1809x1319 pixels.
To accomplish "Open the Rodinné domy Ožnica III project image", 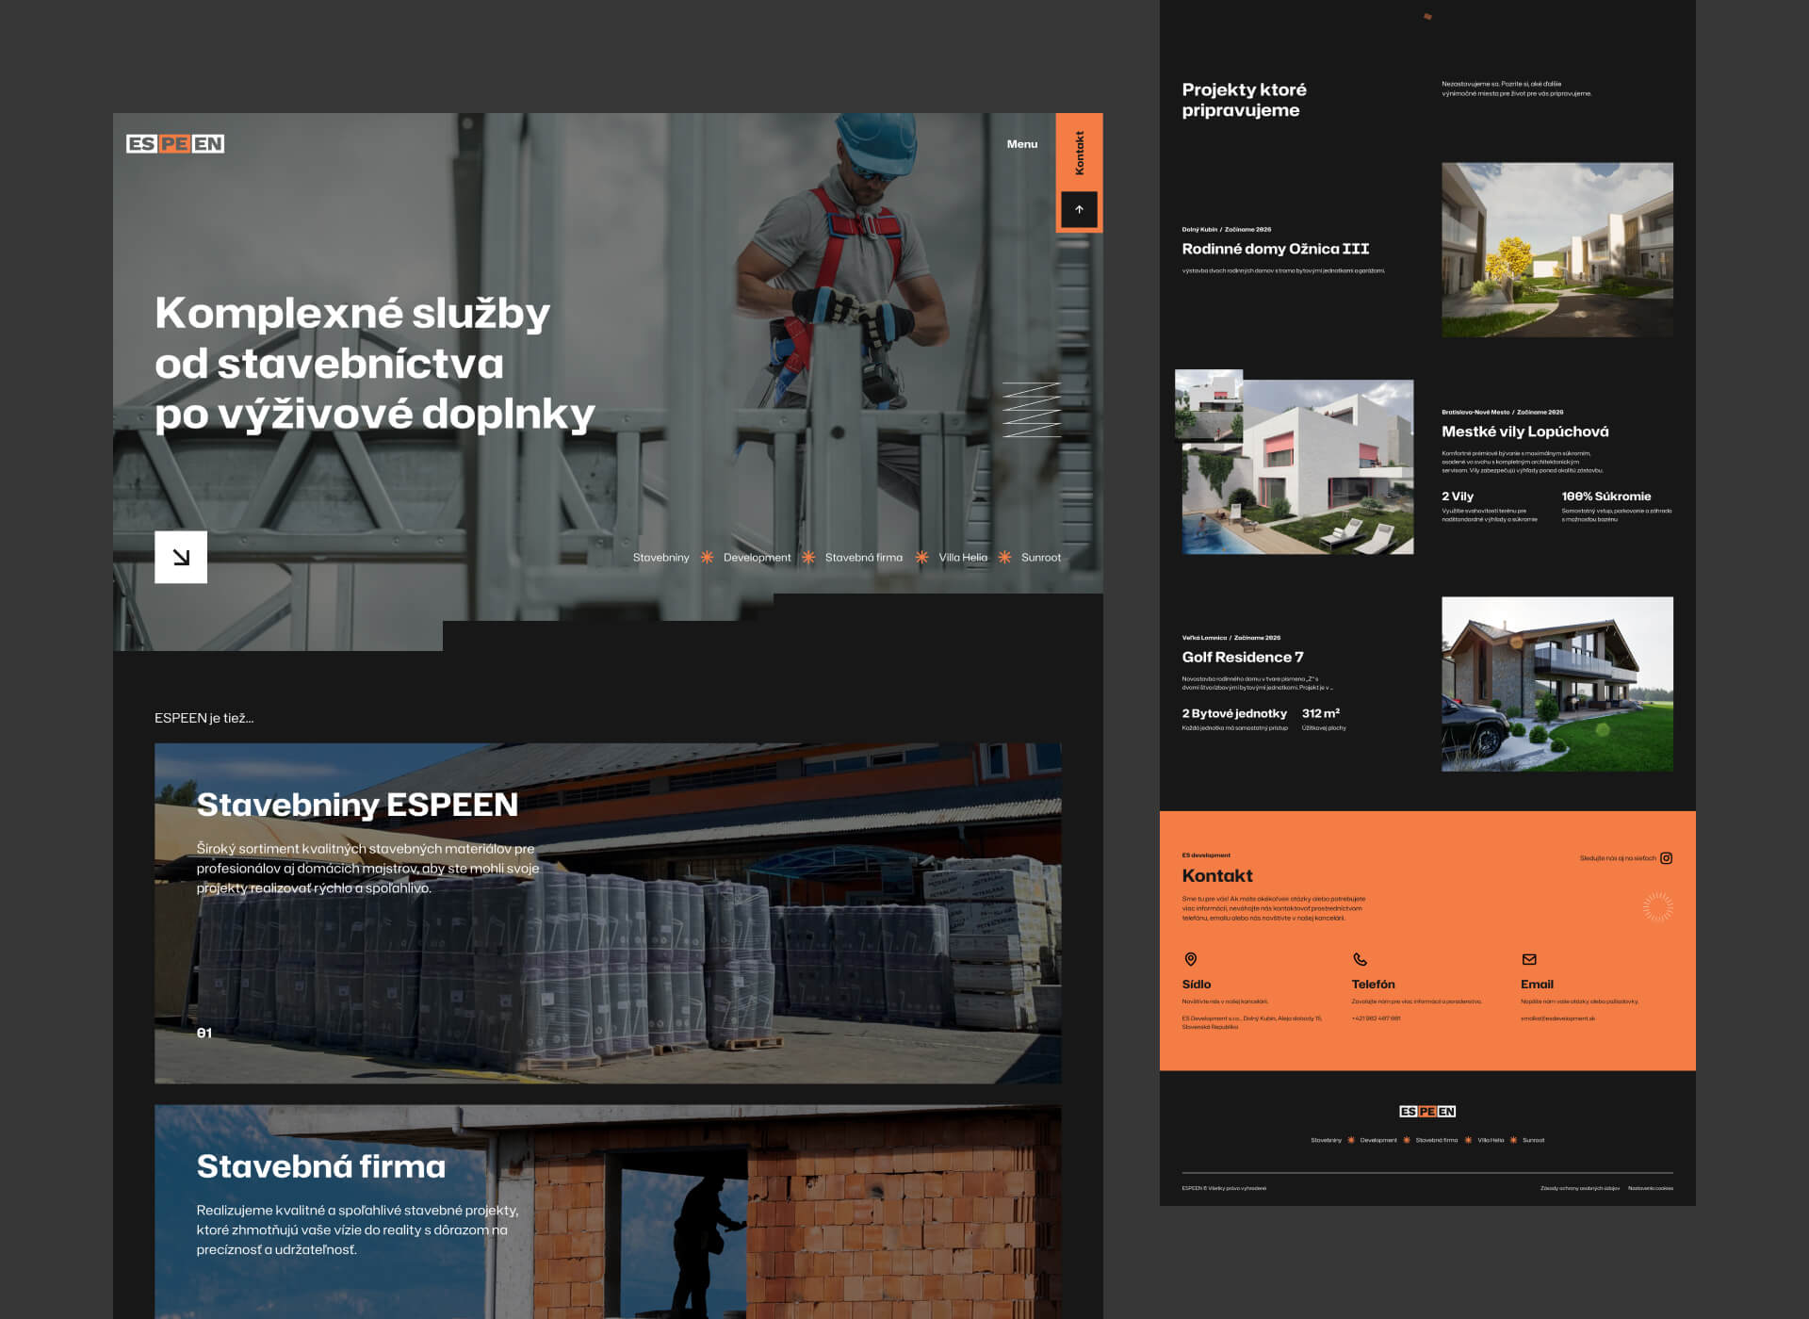I will (1556, 250).
